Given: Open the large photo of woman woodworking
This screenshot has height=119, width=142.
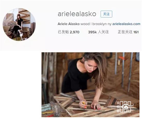Looking at the screenshot, I should click(90, 85).
